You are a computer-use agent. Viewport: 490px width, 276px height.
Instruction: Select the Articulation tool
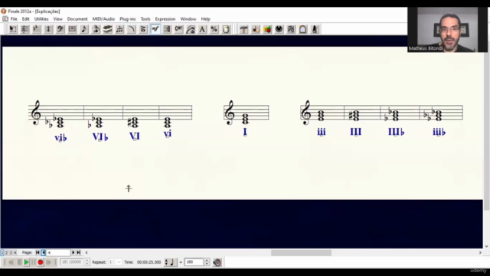[x=143, y=29]
